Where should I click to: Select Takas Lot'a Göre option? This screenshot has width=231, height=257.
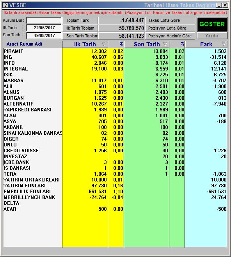click(170, 20)
